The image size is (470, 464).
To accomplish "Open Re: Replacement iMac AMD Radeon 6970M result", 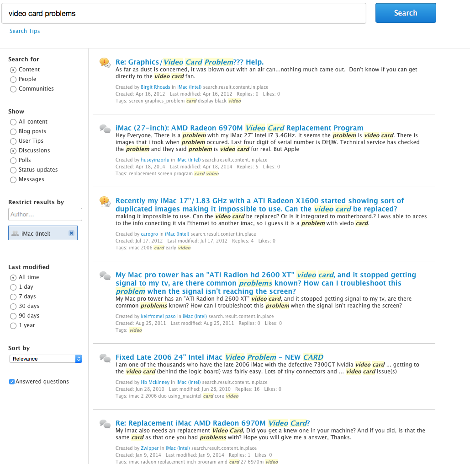I will click(212, 423).
